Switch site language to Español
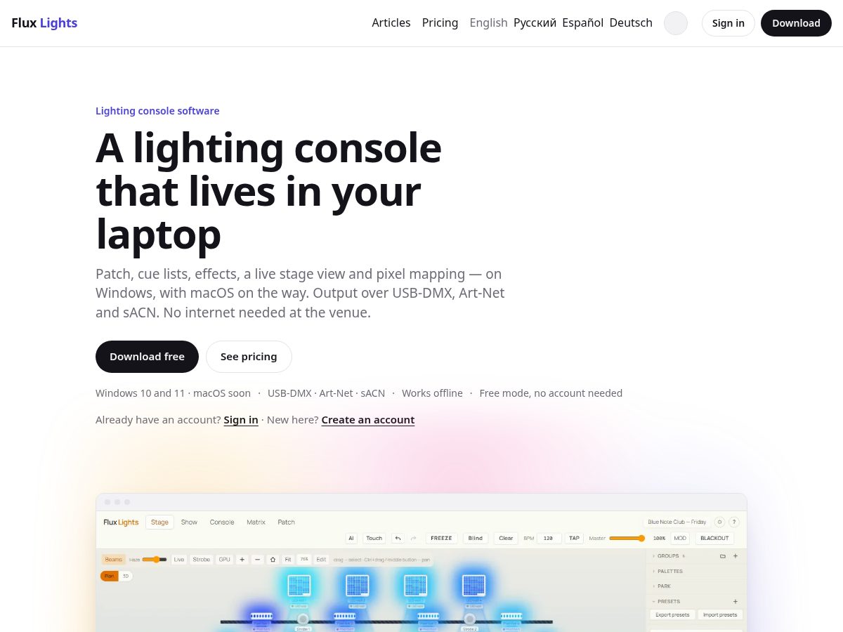The image size is (843, 632). pyautogui.click(x=583, y=23)
